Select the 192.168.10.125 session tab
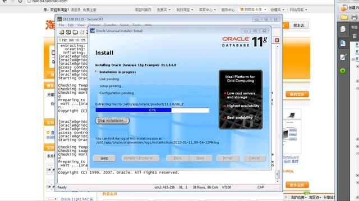Screen dimensions: 359x201 click(72, 40)
